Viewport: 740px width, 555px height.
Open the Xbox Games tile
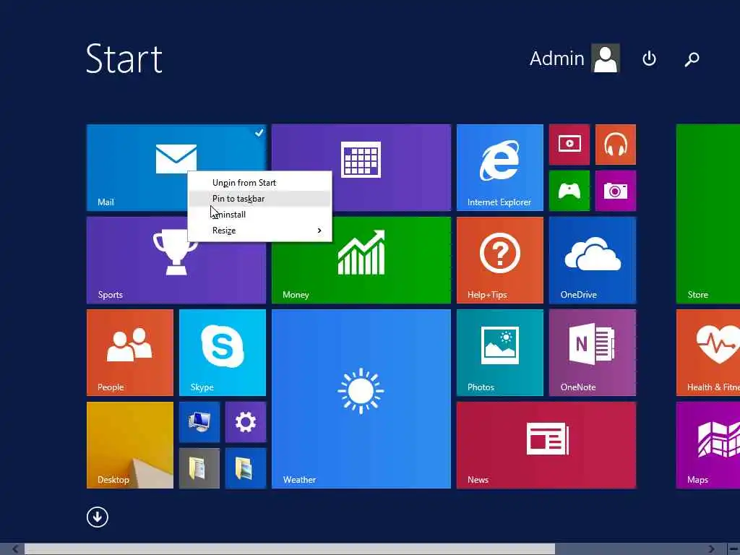[569, 191]
